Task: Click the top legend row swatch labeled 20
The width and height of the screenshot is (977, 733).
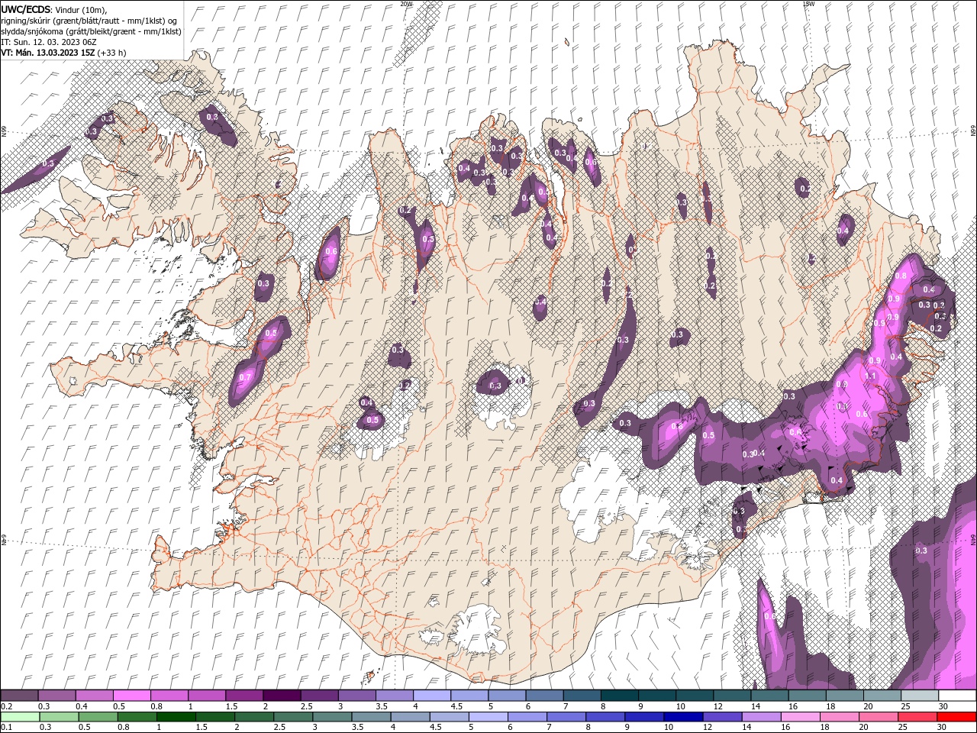Action: [882, 696]
